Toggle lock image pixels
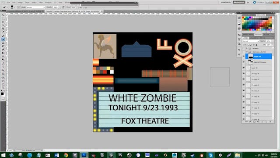 (251, 45)
